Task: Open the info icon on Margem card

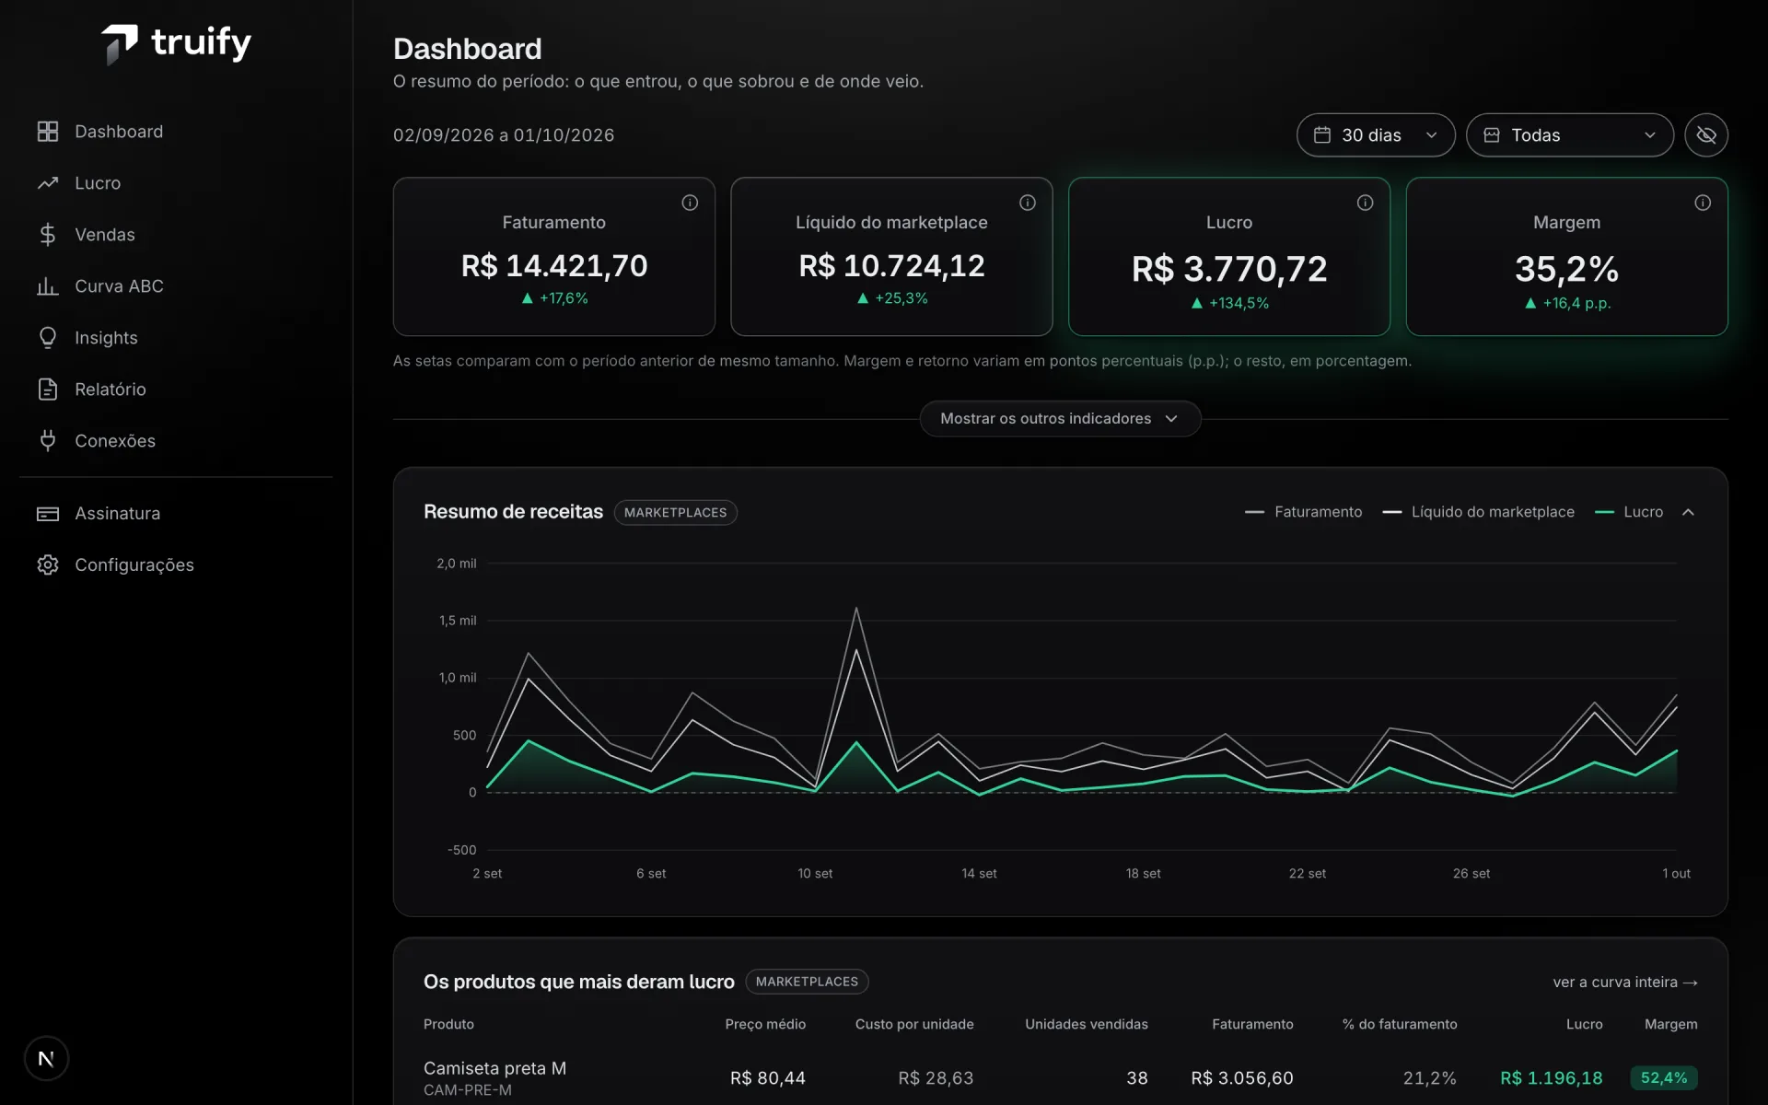Action: pos(1703,203)
